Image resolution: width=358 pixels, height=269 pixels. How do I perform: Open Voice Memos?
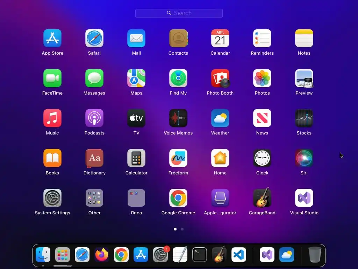point(178,118)
